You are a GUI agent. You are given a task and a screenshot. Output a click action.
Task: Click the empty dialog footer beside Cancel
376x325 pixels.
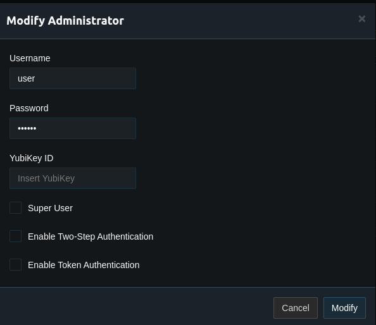tap(137, 308)
